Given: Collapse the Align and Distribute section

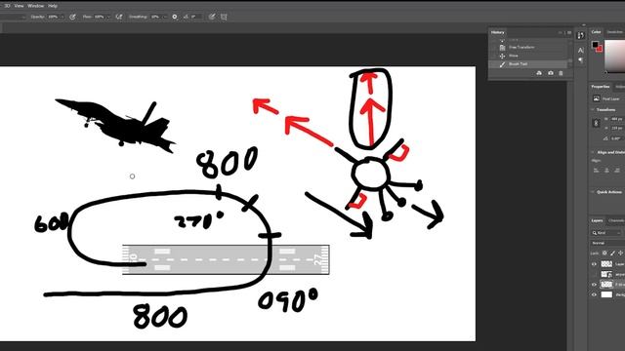Looking at the screenshot, I should tap(593, 152).
